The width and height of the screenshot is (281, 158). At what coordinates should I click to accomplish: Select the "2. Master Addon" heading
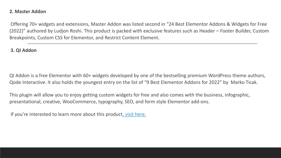click(28, 12)
